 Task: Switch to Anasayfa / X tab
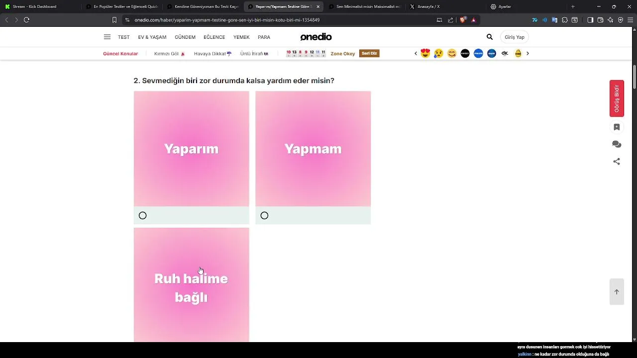coord(445,6)
